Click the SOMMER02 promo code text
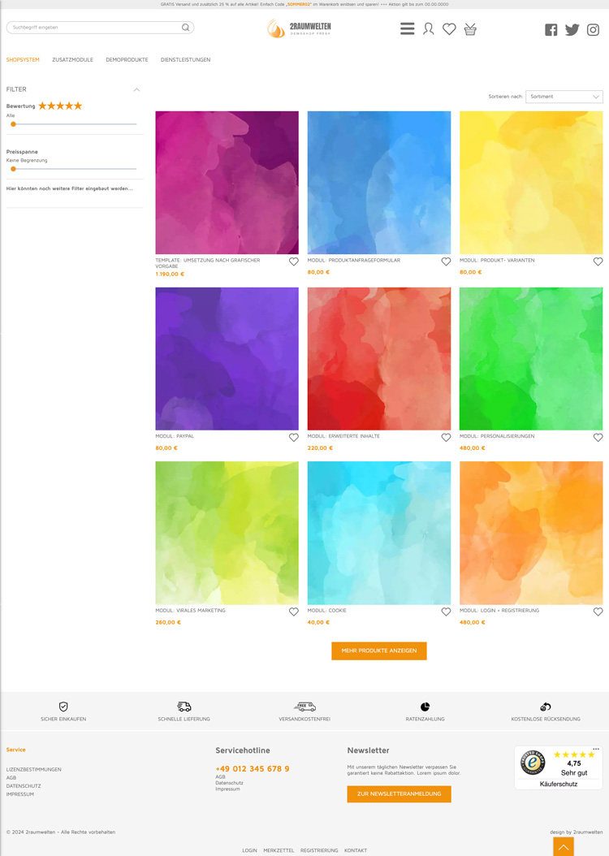This screenshot has width=609, height=856. coord(298,4)
